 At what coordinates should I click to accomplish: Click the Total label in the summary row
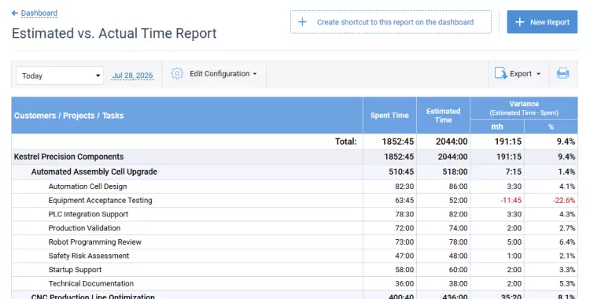point(346,142)
